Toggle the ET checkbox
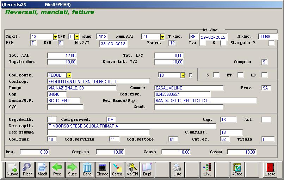The height and width of the screenshot is (180, 284). [x=241, y=75]
